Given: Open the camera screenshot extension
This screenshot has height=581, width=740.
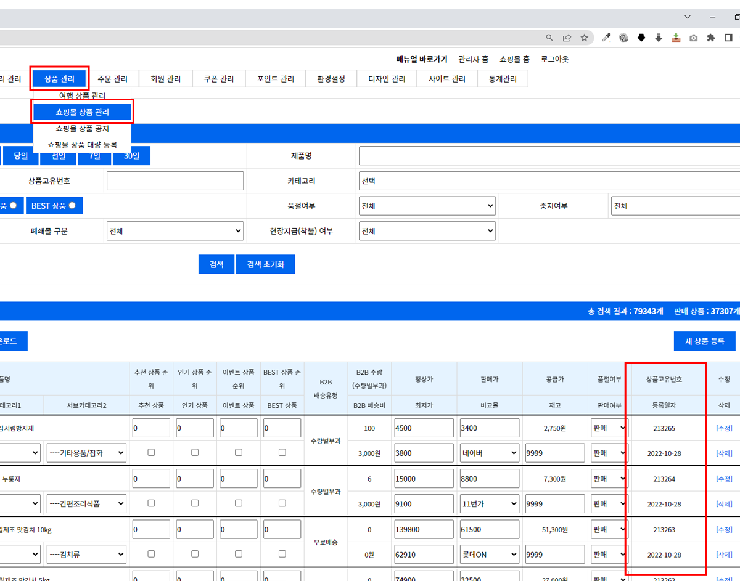Looking at the screenshot, I should (x=694, y=38).
